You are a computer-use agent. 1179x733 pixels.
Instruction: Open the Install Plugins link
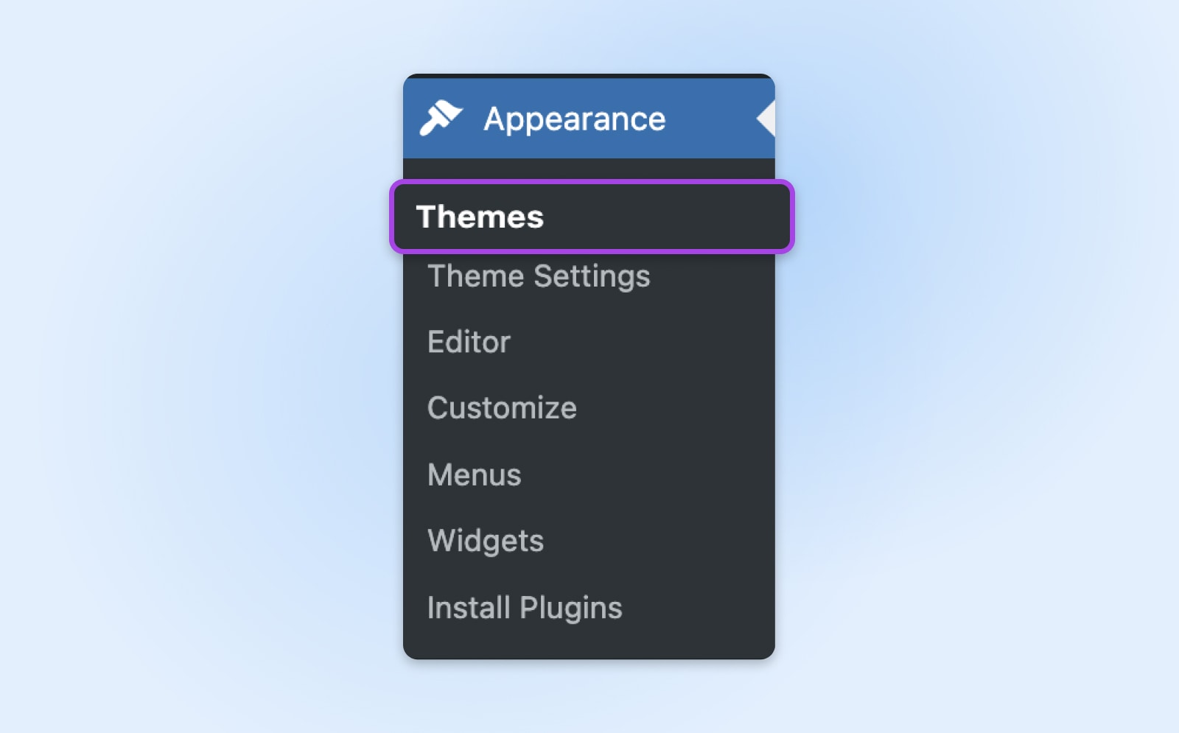[x=525, y=608]
